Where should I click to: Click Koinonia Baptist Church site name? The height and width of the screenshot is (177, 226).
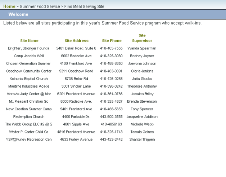[29, 79]
